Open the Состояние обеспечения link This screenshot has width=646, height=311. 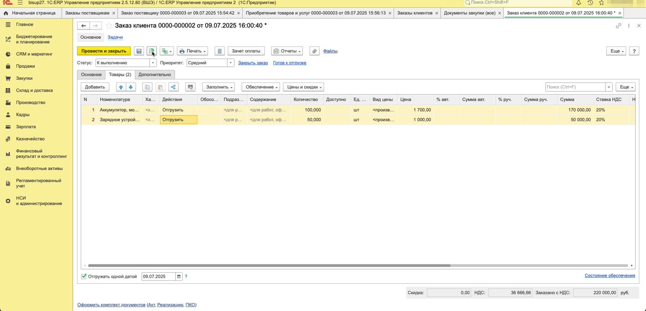(610, 275)
